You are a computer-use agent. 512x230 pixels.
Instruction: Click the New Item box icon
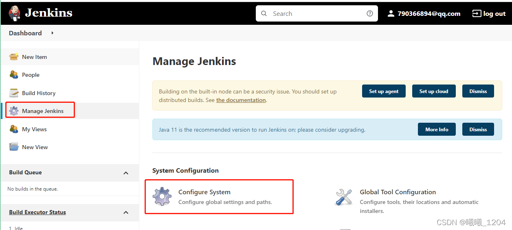[x=14, y=57]
